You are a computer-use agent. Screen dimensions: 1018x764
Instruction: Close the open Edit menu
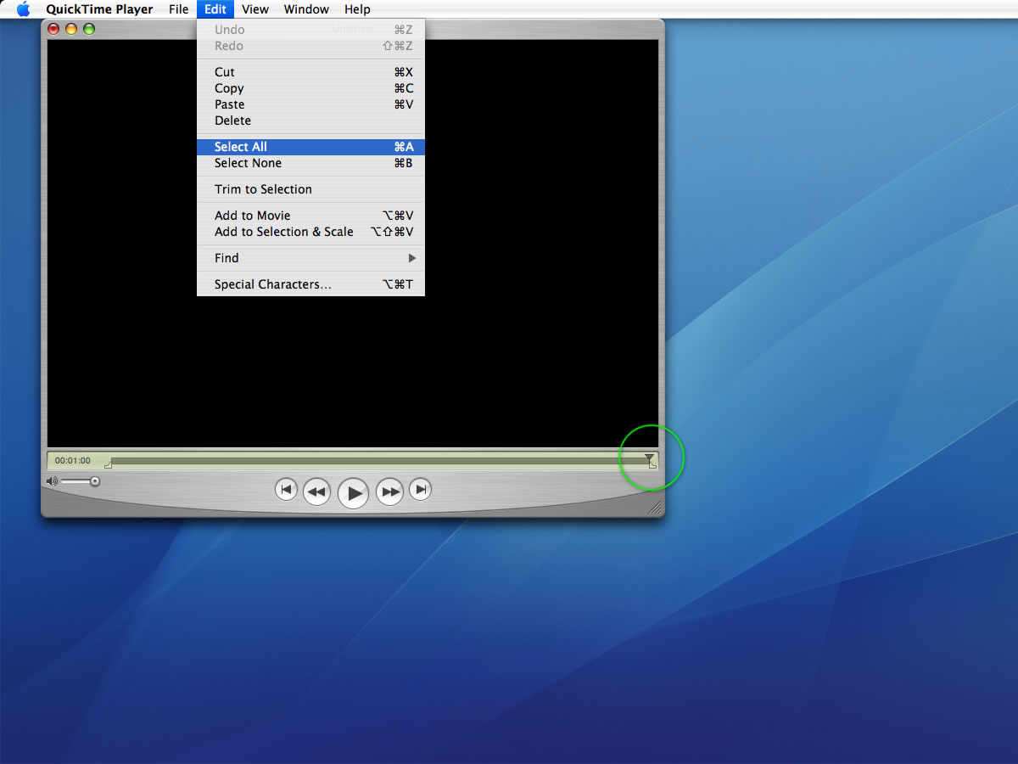(x=215, y=9)
